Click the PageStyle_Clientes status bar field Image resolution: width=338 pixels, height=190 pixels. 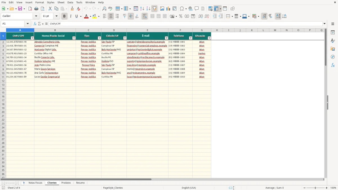[x=113, y=188]
